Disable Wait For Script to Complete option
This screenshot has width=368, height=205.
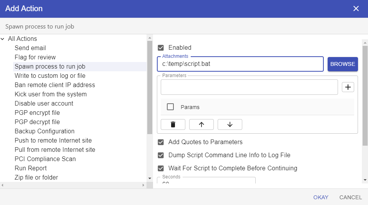click(161, 168)
